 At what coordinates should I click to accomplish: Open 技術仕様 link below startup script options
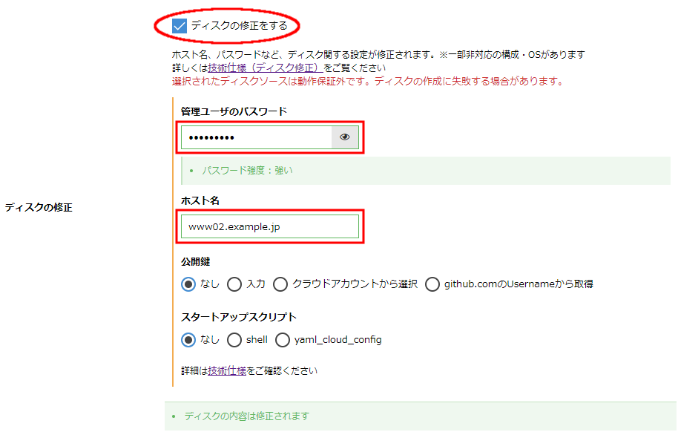(x=227, y=370)
